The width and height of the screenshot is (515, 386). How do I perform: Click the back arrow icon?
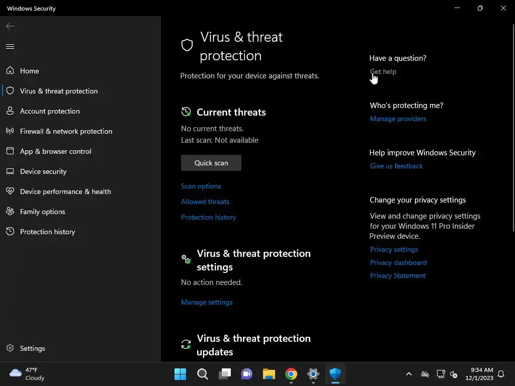point(10,26)
